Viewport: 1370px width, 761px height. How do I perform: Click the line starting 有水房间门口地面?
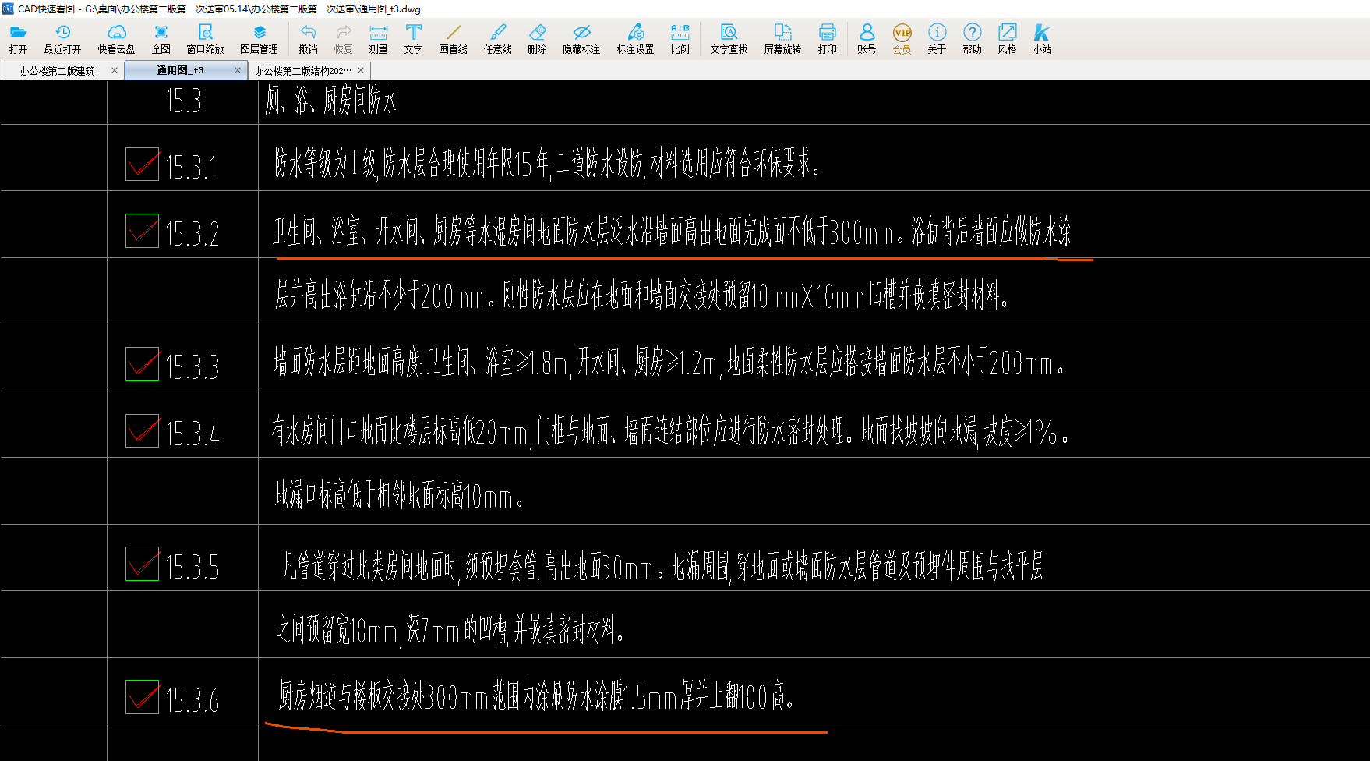tap(671, 430)
